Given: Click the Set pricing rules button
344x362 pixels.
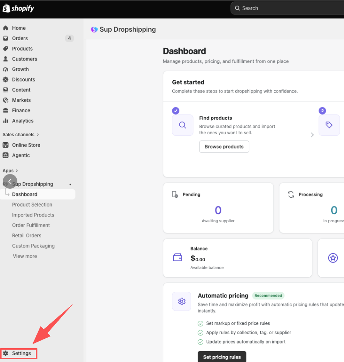Looking at the screenshot, I should (222, 357).
